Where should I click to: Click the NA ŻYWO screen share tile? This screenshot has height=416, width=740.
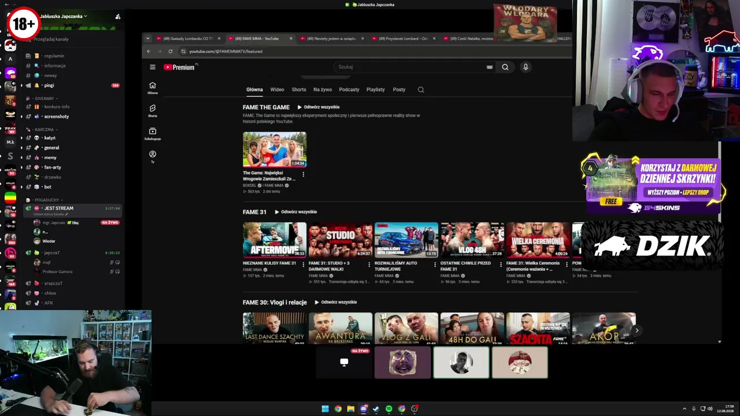(344, 362)
